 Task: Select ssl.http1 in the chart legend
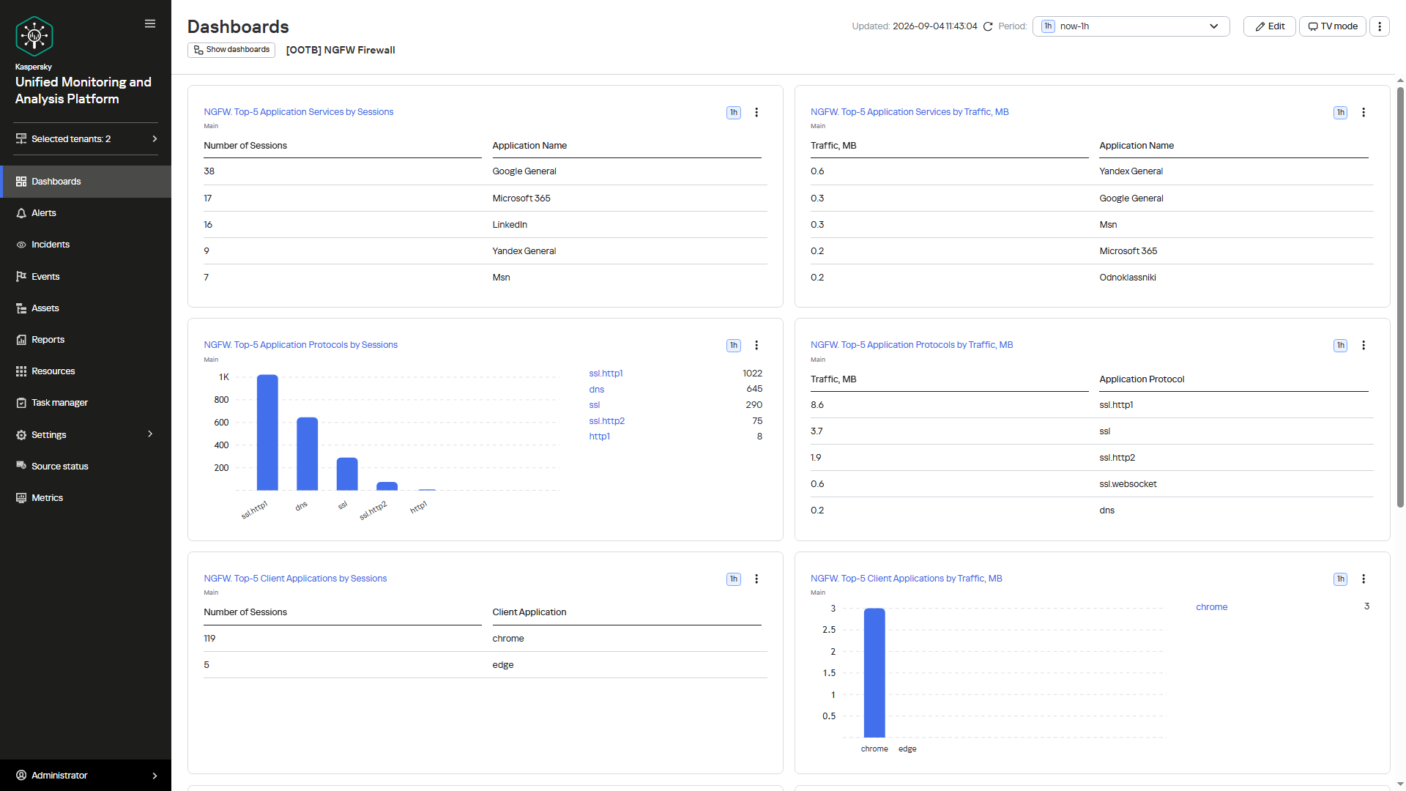[606, 374]
